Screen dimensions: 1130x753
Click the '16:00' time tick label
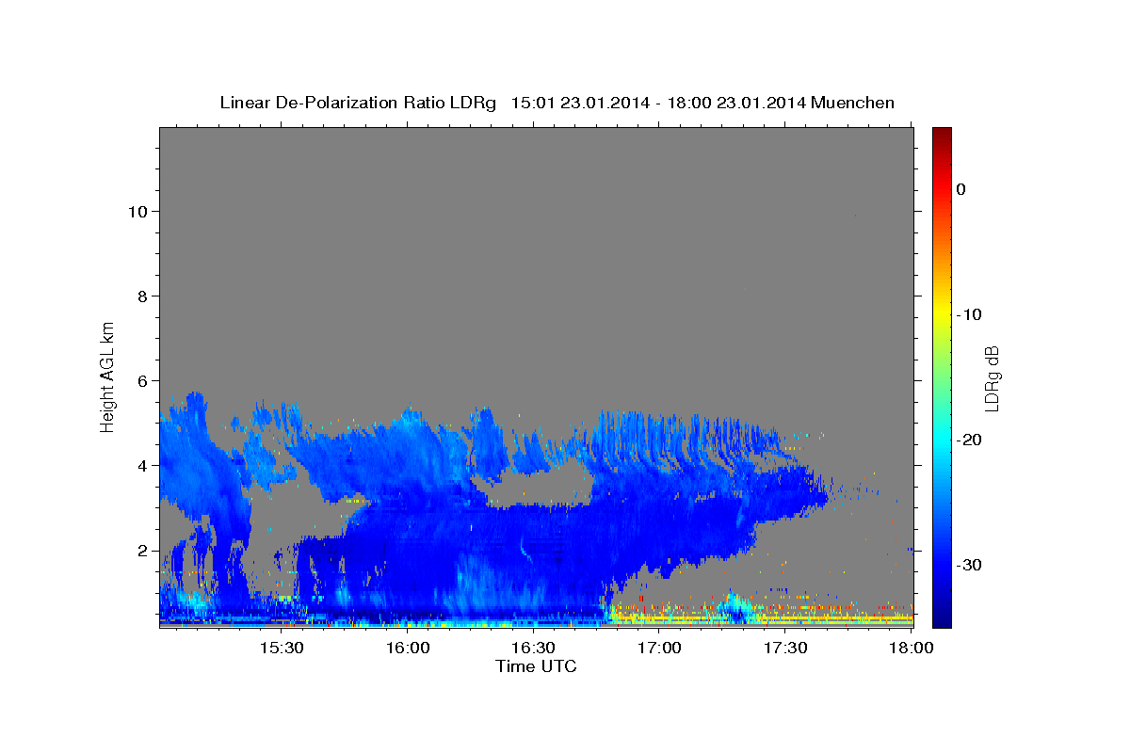(408, 649)
